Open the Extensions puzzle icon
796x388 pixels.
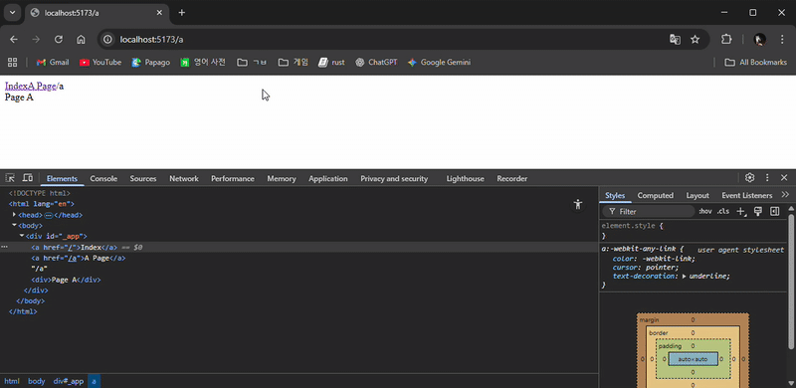[x=726, y=40]
